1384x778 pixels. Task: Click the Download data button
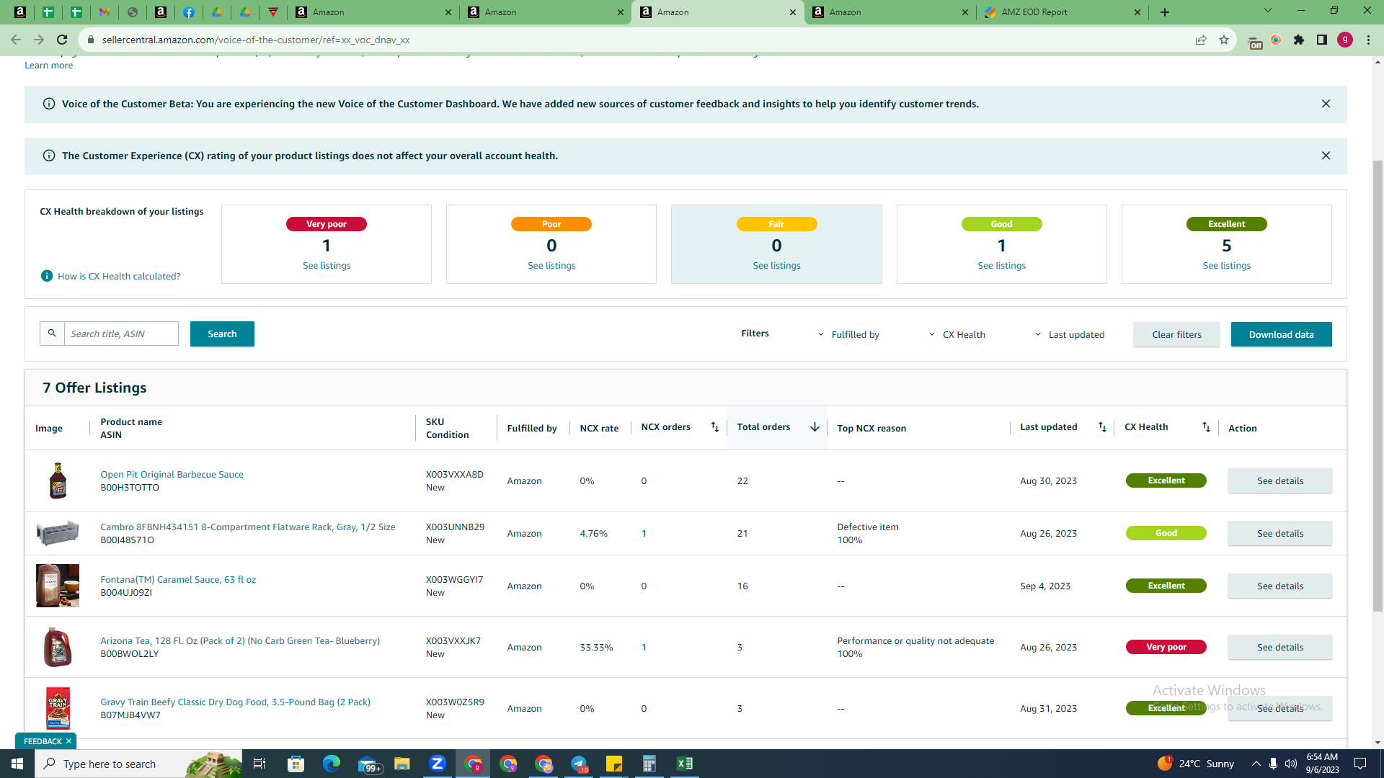point(1281,334)
